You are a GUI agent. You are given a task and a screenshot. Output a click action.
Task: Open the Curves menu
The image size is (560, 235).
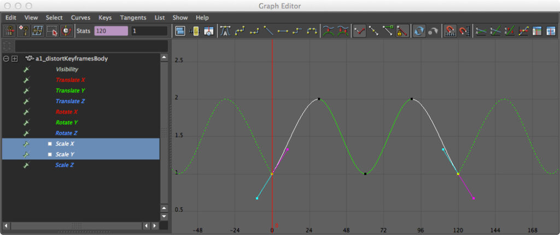pyautogui.click(x=80, y=17)
